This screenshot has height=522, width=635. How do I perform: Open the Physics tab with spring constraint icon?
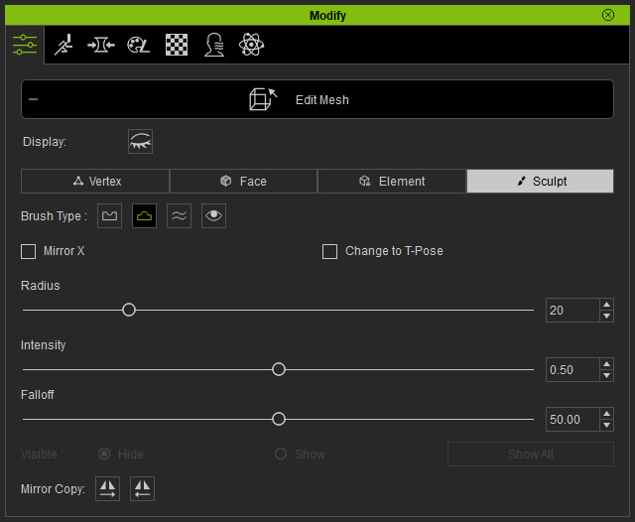tap(101, 45)
